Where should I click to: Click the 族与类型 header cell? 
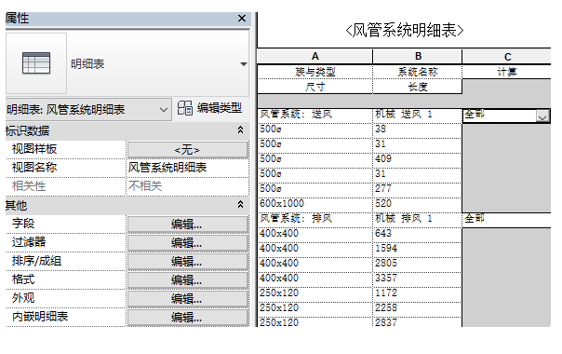pos(315,72)
